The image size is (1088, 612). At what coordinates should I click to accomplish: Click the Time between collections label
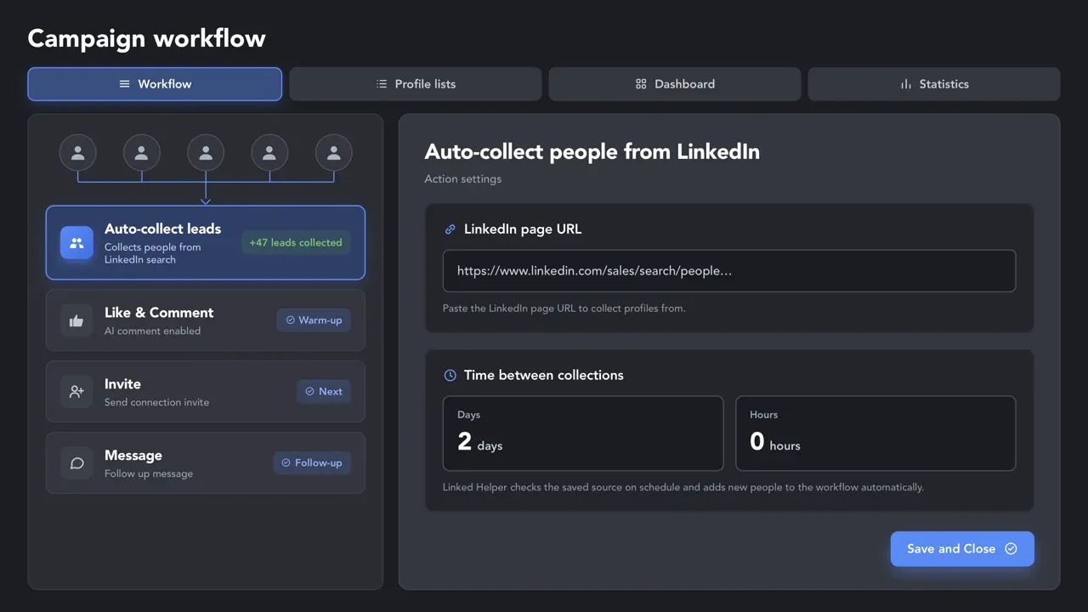click(544, 375)
